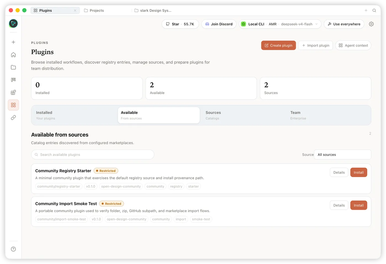Click the Create plugin button
The width and height of the screenshot is (386, 264).
[278, 45]
